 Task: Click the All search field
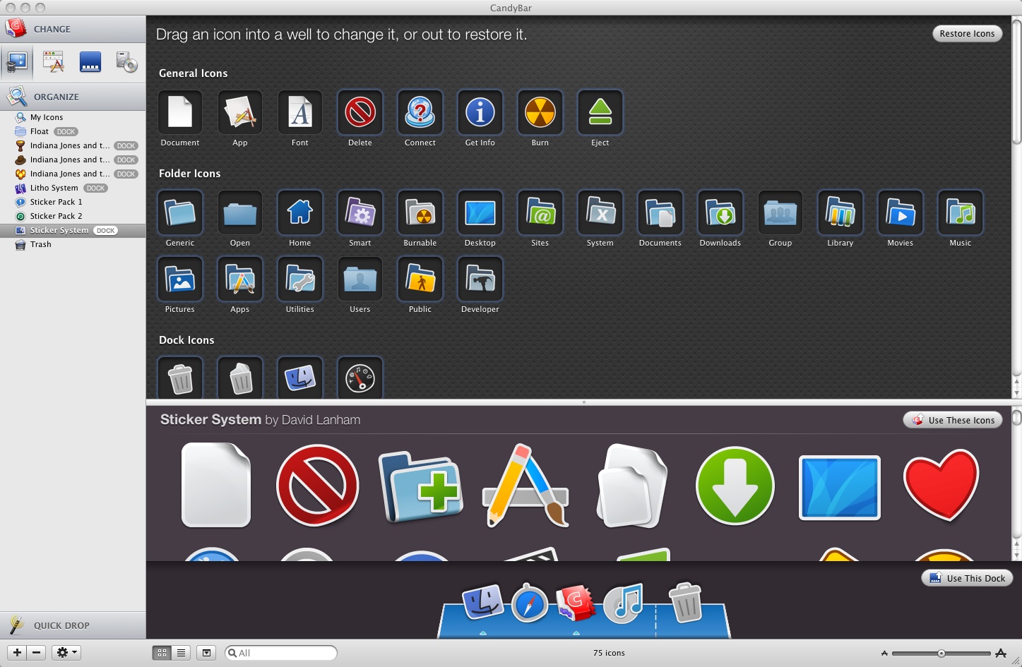[x=280, y=653]
